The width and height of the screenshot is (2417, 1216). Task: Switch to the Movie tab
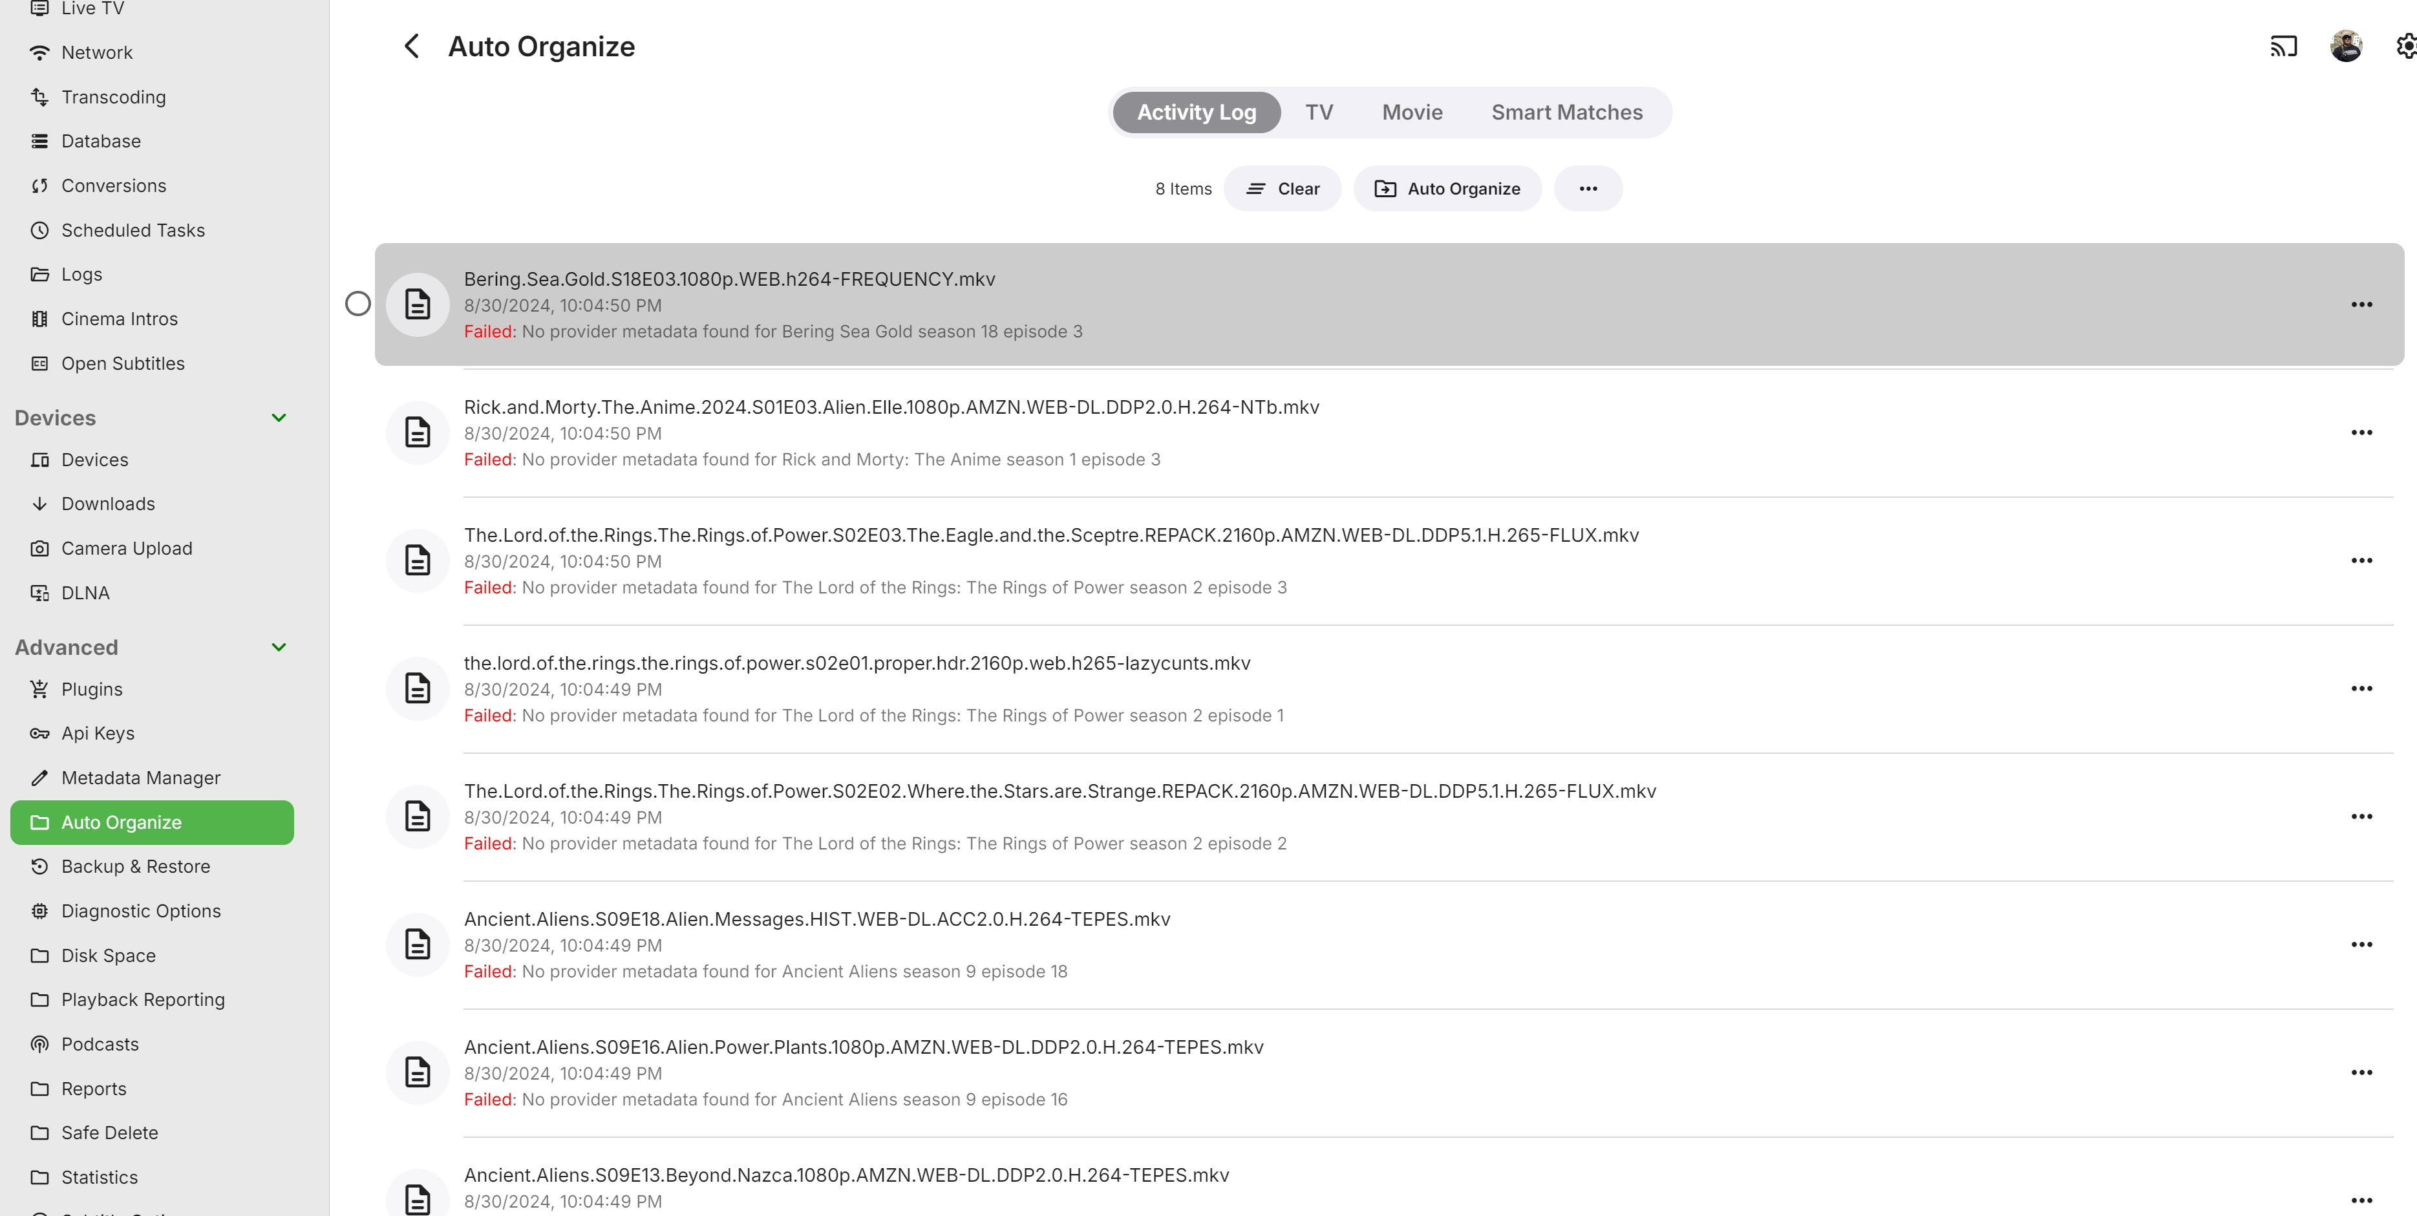[x=1412, y=112]
